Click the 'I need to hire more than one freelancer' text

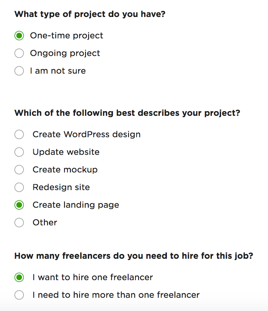coord(116,295)
